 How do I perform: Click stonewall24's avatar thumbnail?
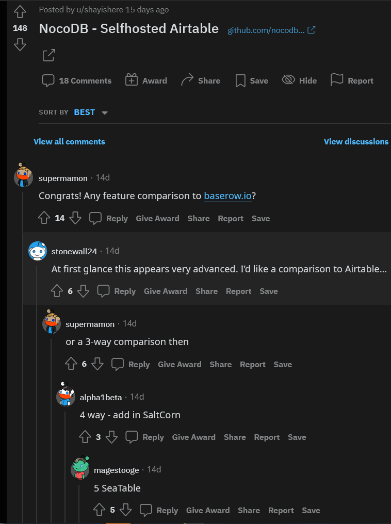(38, 251)
